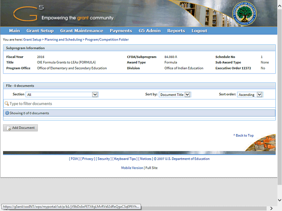The image size is (282, 211).
Task: Click the magnifier icon in filter box
Action: (7, 104)
